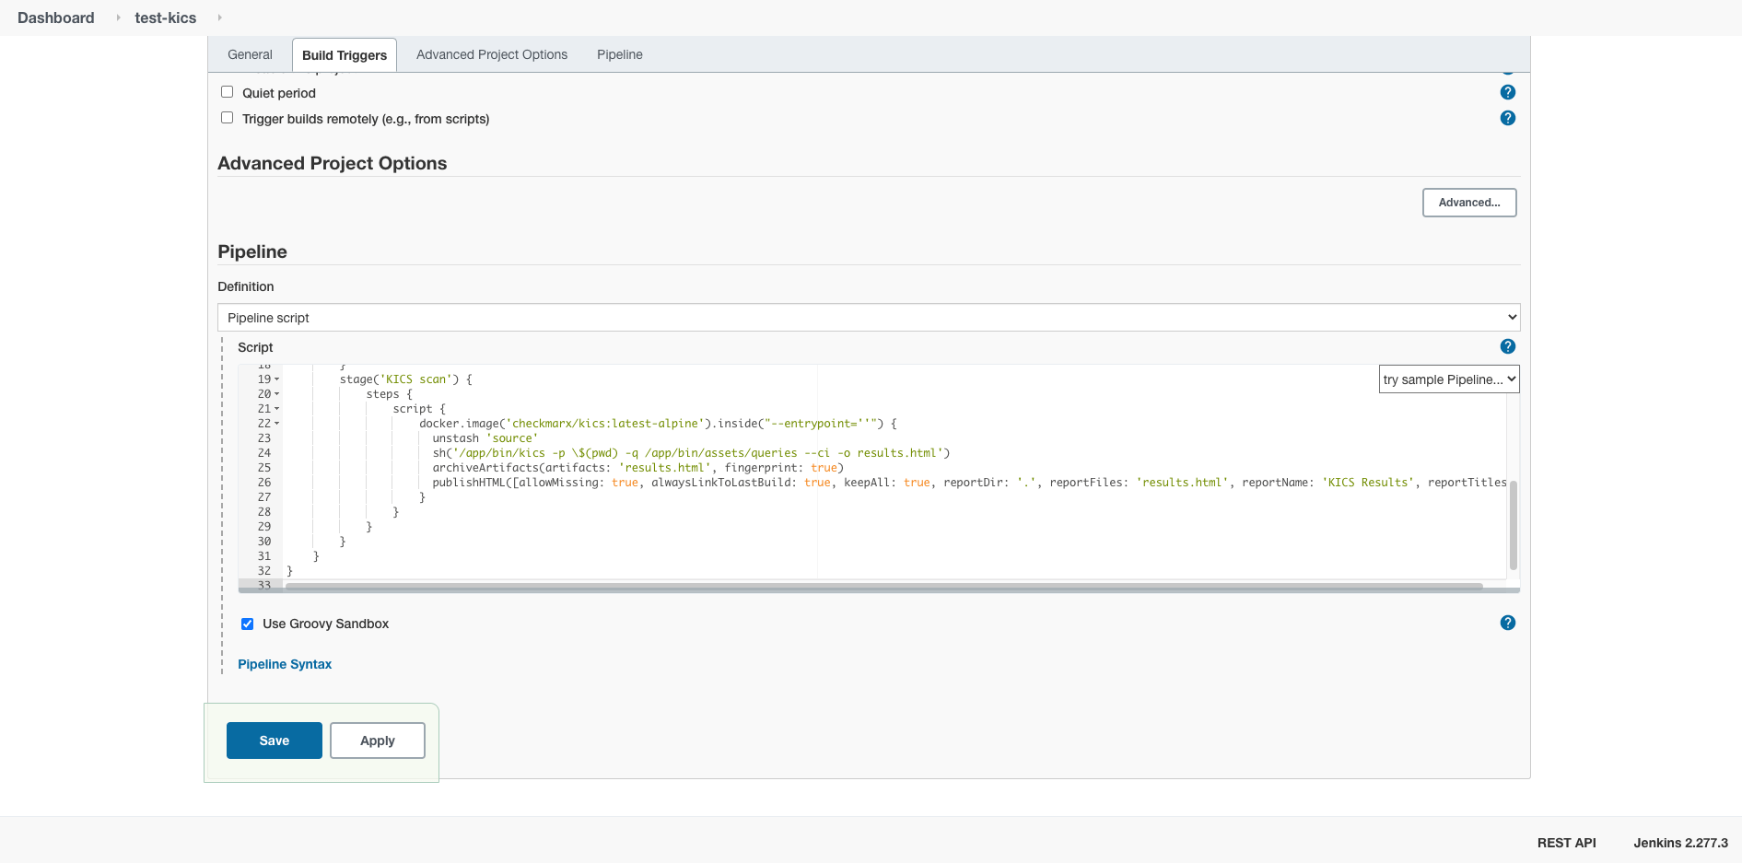This screenshot has height=863, width=1742.
Task: Collapse the code fold on line 19
Action: coord(275,379)
